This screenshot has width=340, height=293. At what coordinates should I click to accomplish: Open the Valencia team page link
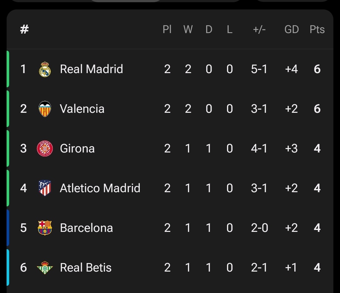click(x=82, y=109)
